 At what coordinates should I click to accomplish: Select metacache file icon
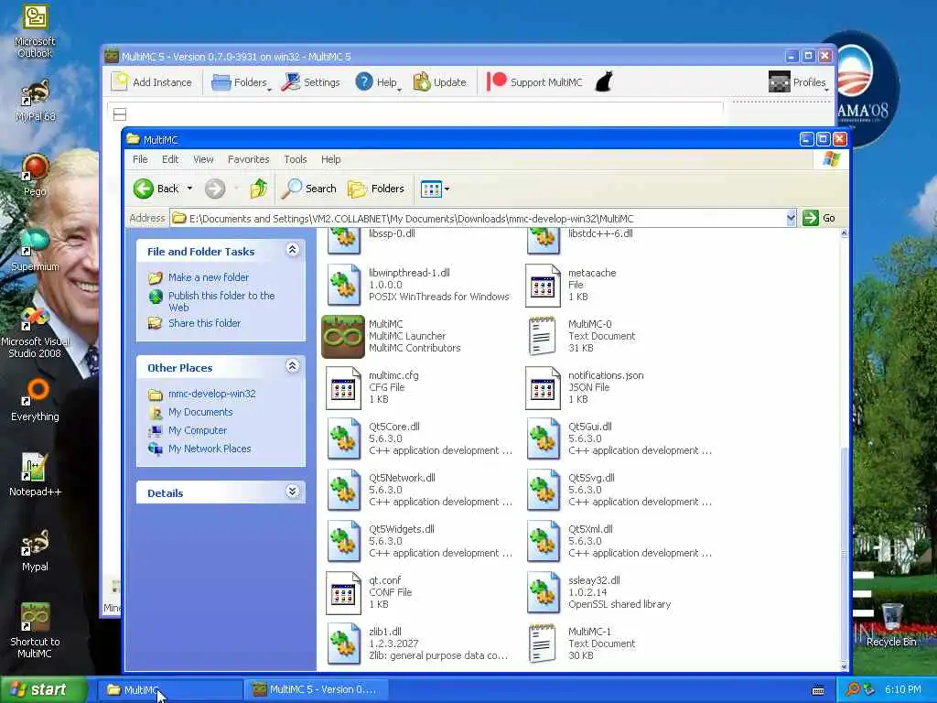tap(543, 286)
